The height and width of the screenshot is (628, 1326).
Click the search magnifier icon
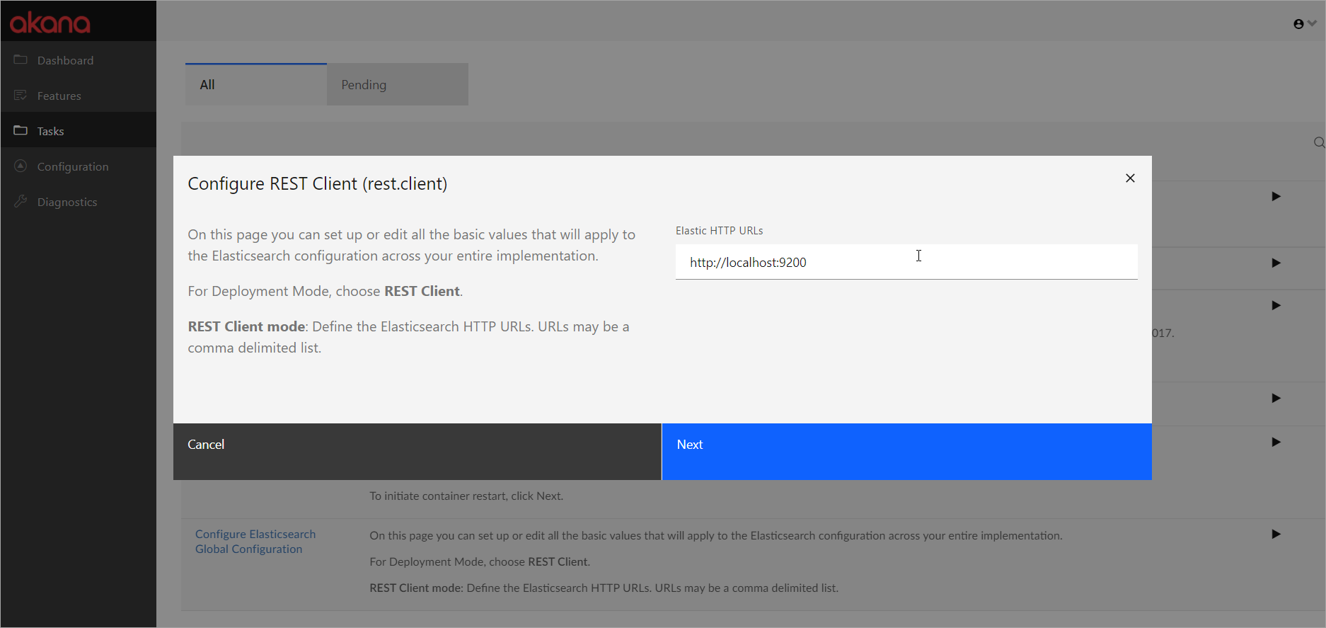[x=1319, y=142]
